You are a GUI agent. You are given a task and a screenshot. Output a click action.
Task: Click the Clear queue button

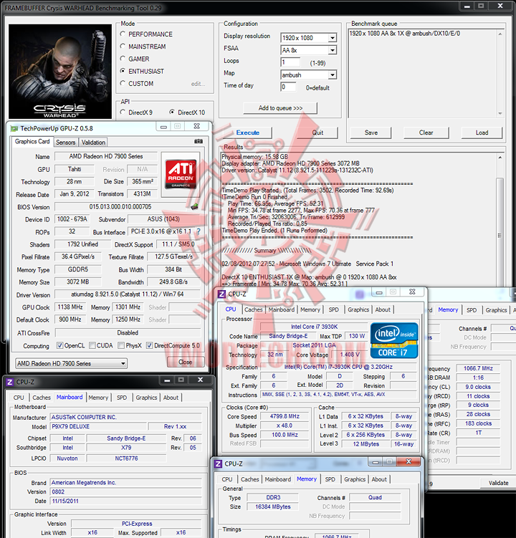coord(426,133)
